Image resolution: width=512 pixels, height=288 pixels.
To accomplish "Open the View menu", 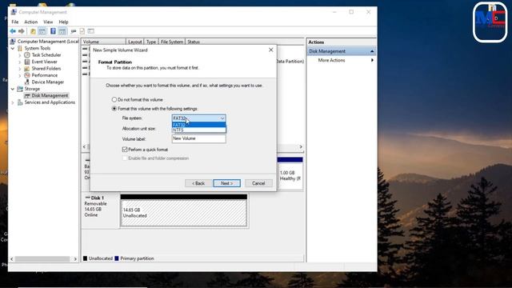I will coord(48,22).
